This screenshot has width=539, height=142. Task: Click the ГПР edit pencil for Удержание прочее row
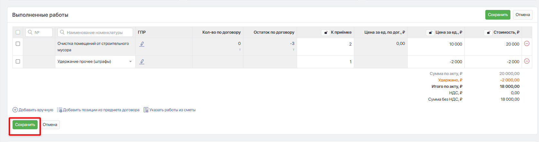point(142,62)
